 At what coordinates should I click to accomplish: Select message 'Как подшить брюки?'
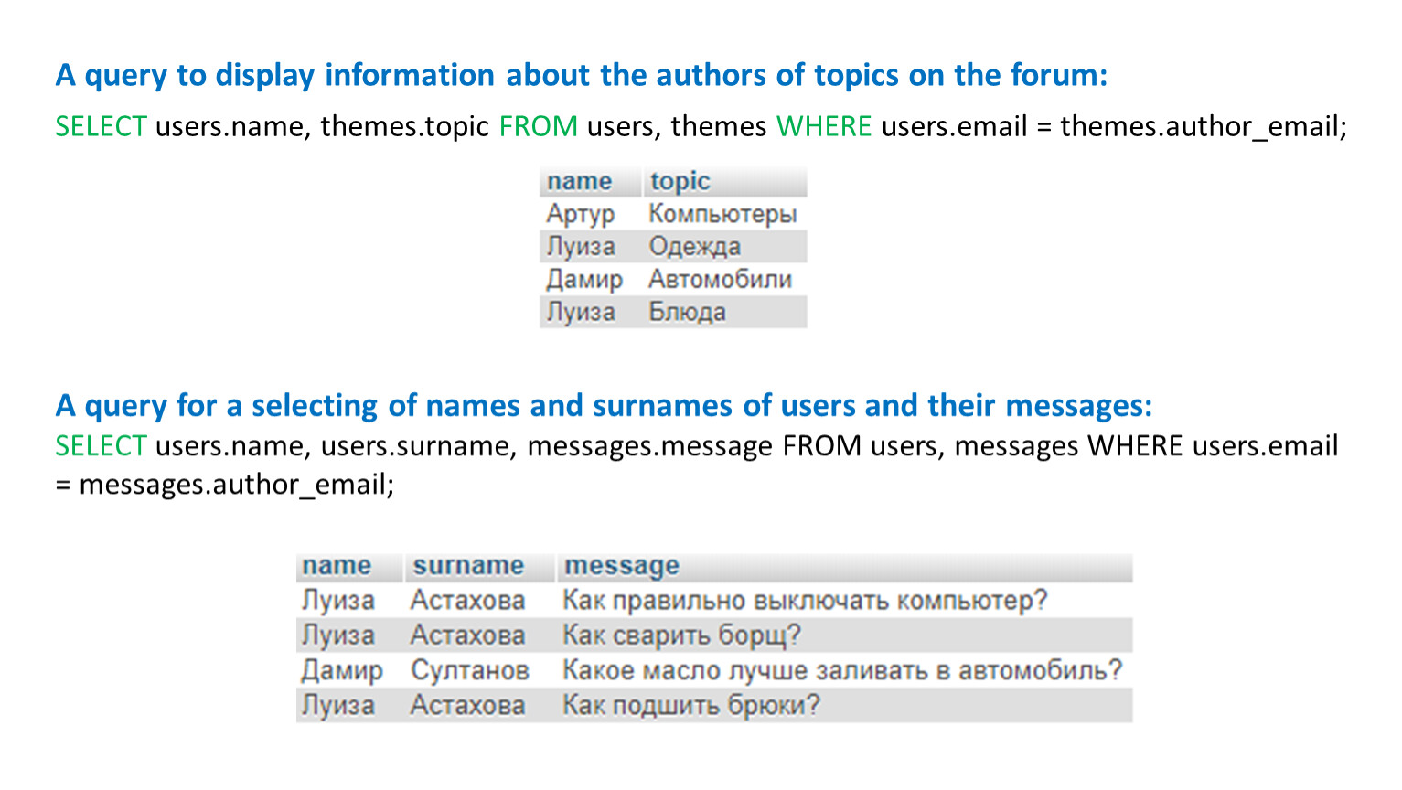coord(691,706)
